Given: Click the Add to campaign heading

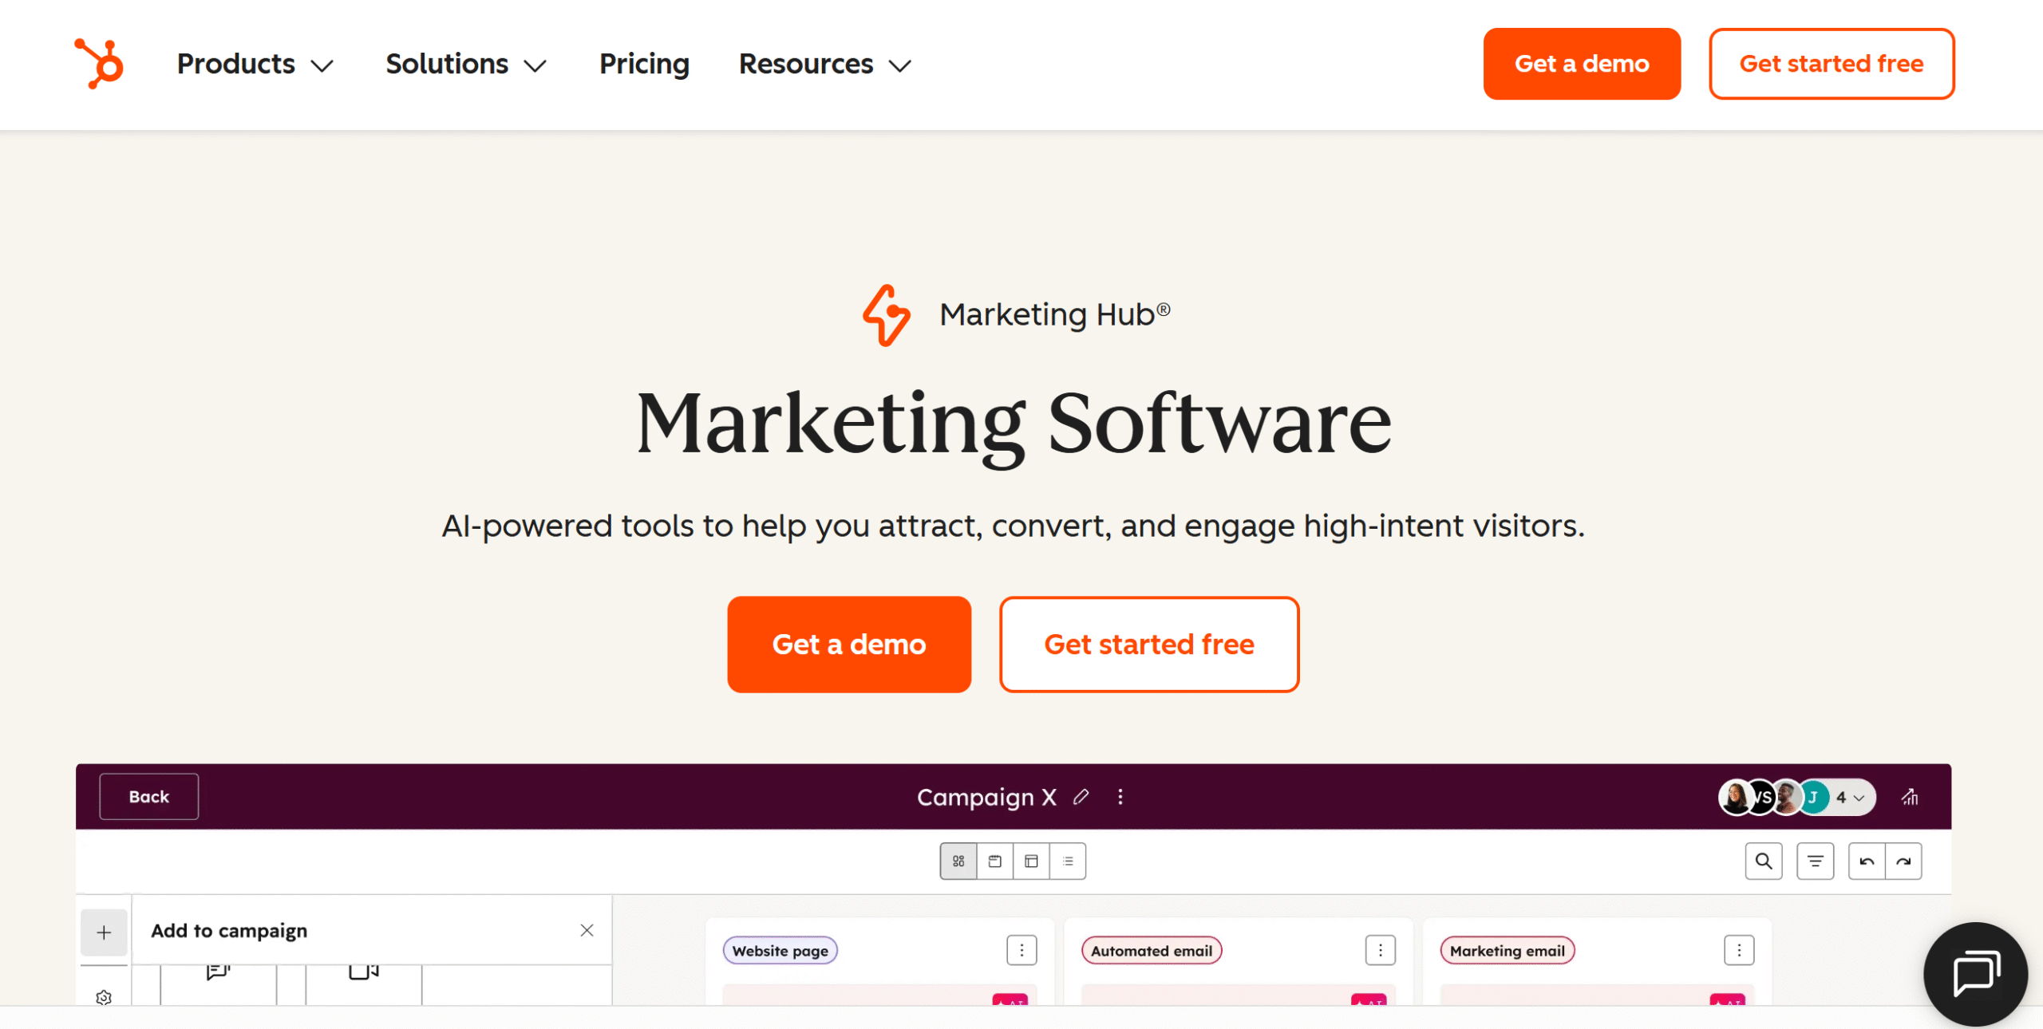Looking at the screenshot, I should click(x=229, y=931).
